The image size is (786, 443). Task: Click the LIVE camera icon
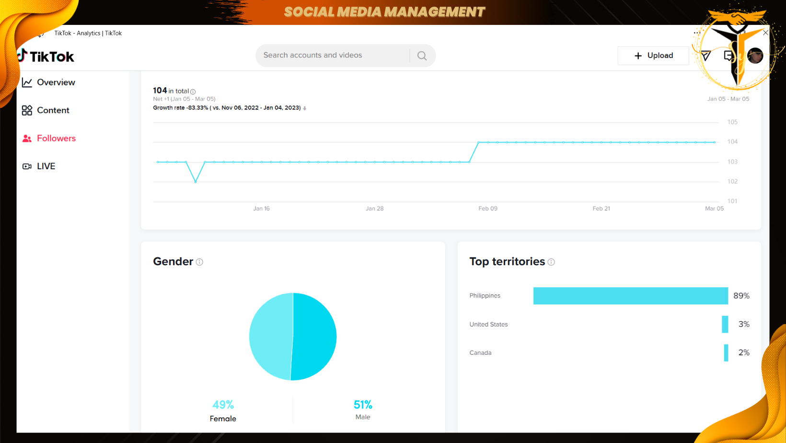[x=27, y=166]
